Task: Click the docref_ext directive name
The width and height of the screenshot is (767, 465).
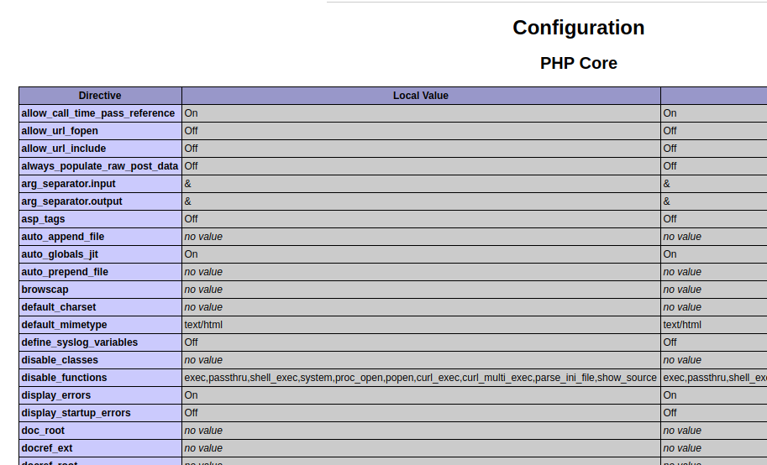Action: pos(47,448)
